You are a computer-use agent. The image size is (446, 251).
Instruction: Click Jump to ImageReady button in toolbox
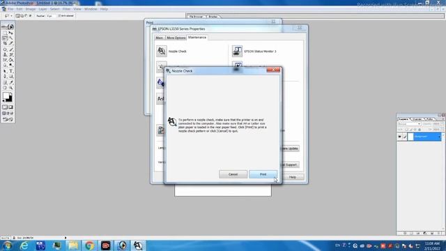pos(8,119)
